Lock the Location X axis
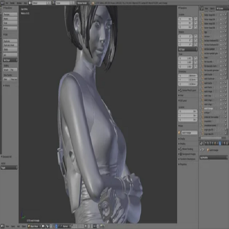The image size is (229, 229). tap(196, 19)
